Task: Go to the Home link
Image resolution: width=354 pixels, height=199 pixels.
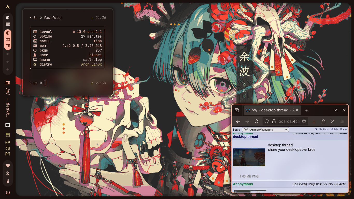Action: point(343,129)
